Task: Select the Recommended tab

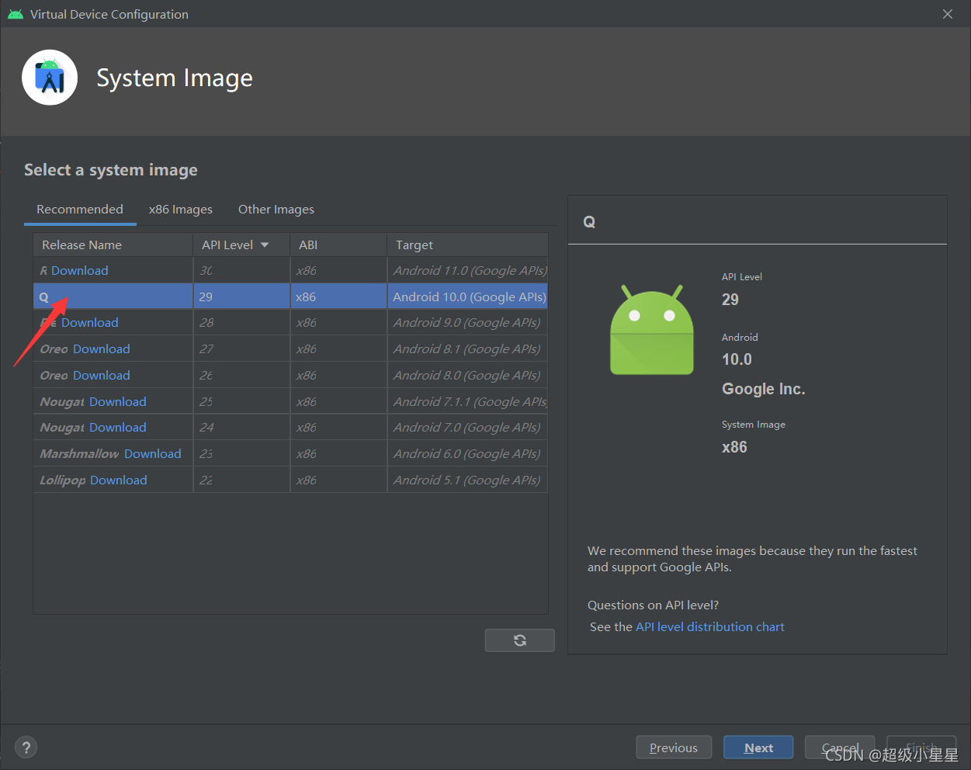Action: click(x=80, y=210)
